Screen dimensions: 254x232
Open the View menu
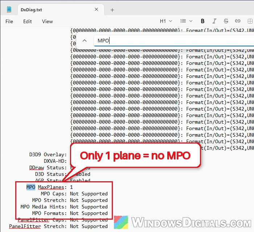coord(47,21)
